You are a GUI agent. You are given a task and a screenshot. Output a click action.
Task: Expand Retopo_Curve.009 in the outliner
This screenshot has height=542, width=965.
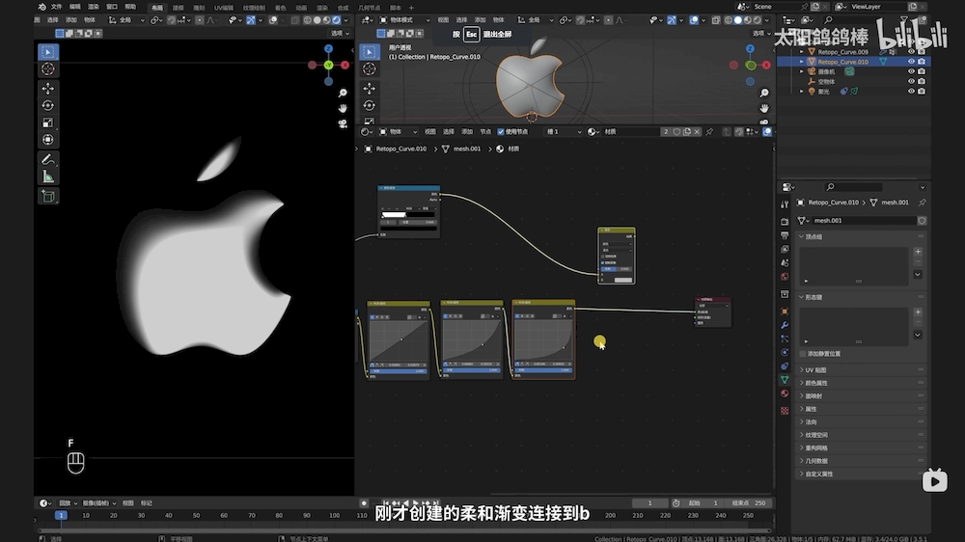pyautogui.click(x=801, y=52)
